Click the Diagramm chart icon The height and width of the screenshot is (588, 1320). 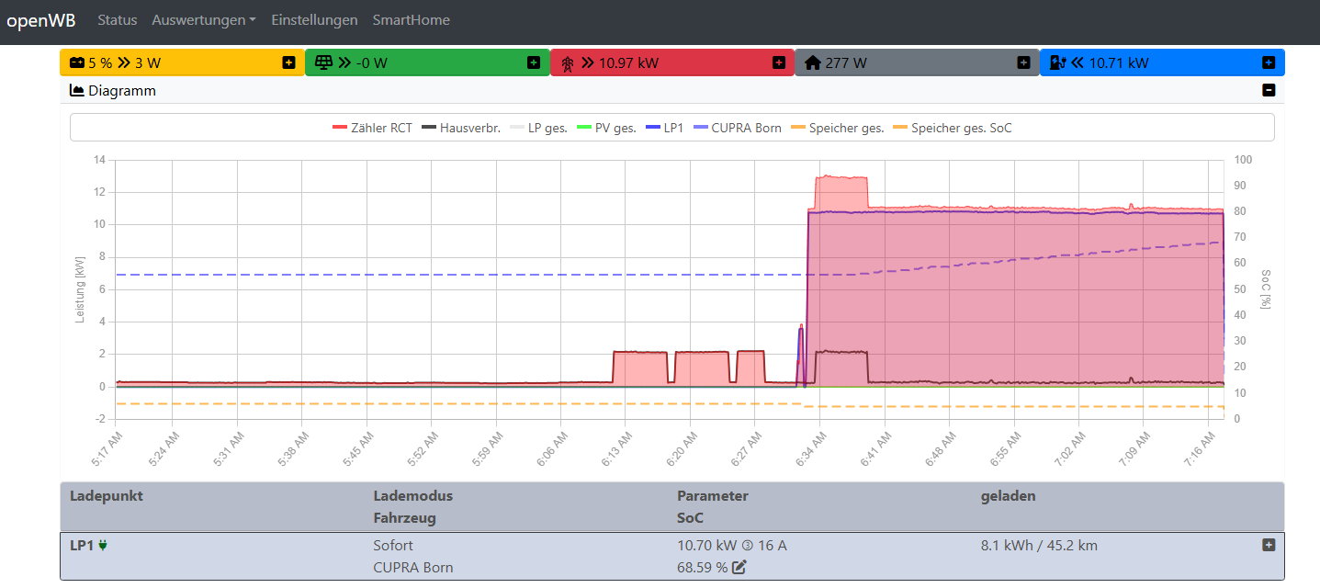point(77,91)
